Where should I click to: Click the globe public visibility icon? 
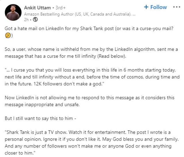coord(35,20)
